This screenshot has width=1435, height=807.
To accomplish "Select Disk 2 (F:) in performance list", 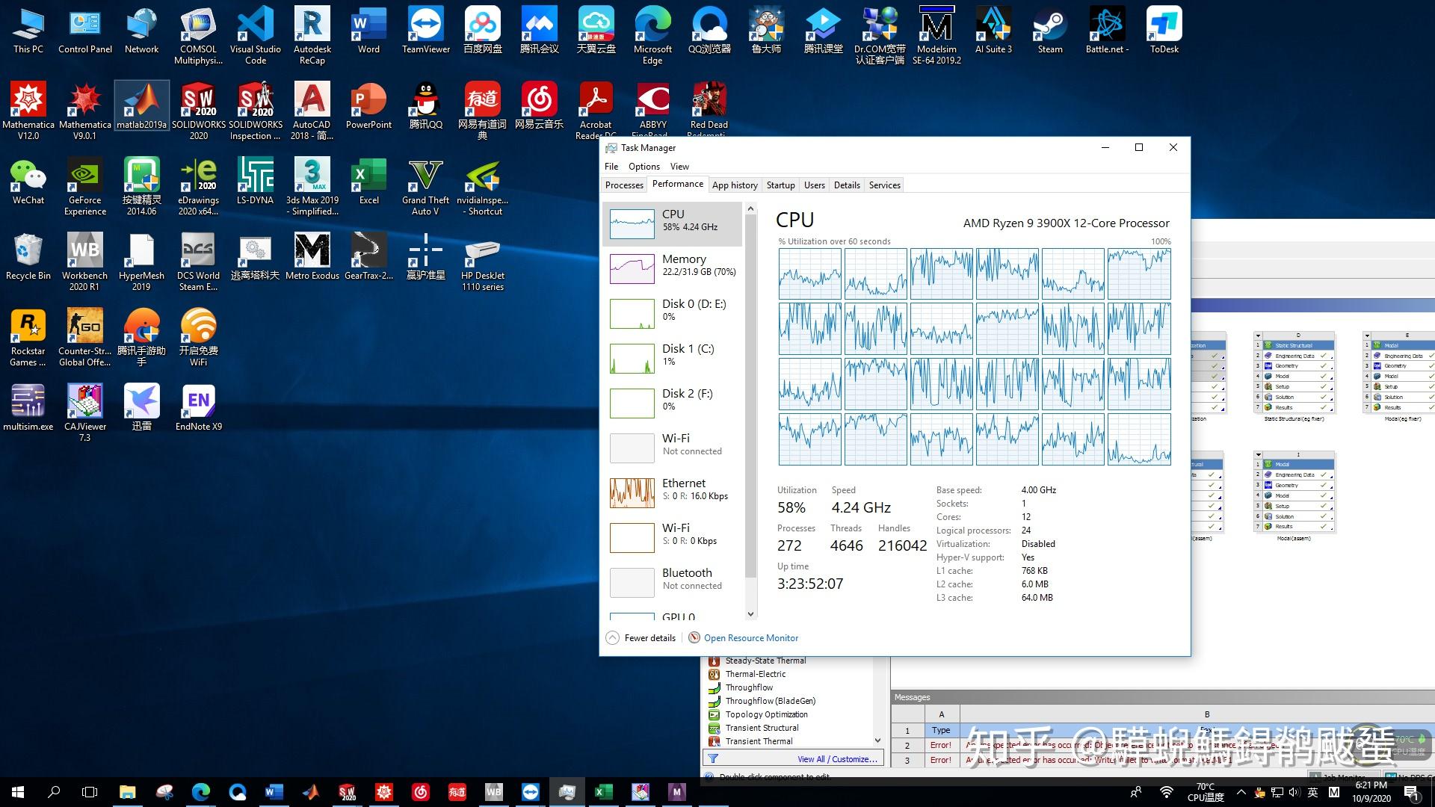I will (x=673, y=403).
